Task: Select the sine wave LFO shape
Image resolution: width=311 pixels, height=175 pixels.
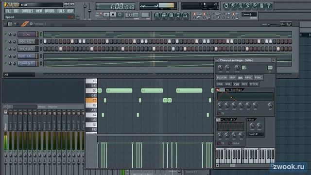Action: pyautogui.click(x=223, y=120)
